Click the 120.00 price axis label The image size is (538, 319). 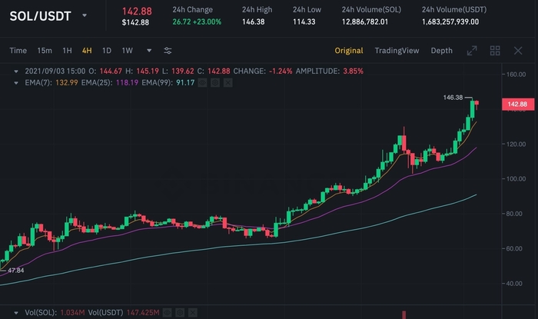[516, 144]
